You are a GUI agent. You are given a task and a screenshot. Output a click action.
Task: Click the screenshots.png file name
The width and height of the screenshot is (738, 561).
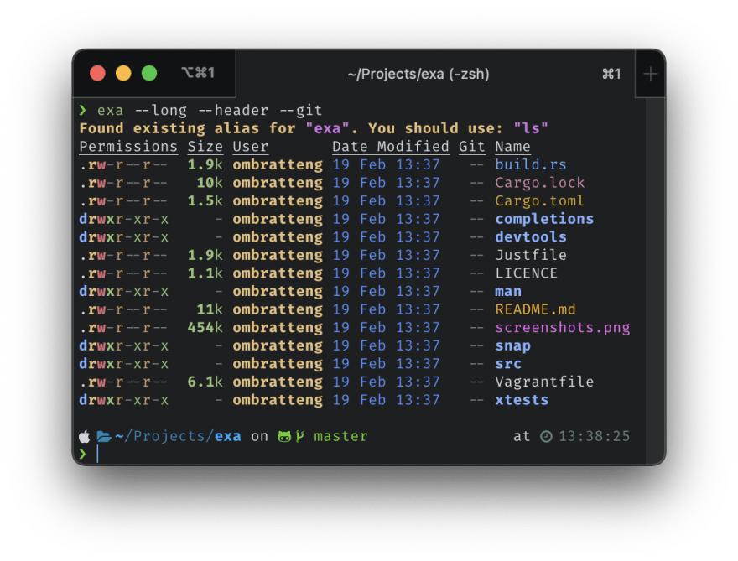[563, 328]
